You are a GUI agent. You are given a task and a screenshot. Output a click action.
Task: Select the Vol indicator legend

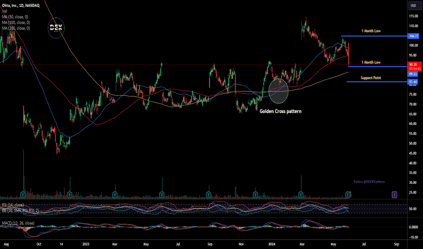point(5,11)
